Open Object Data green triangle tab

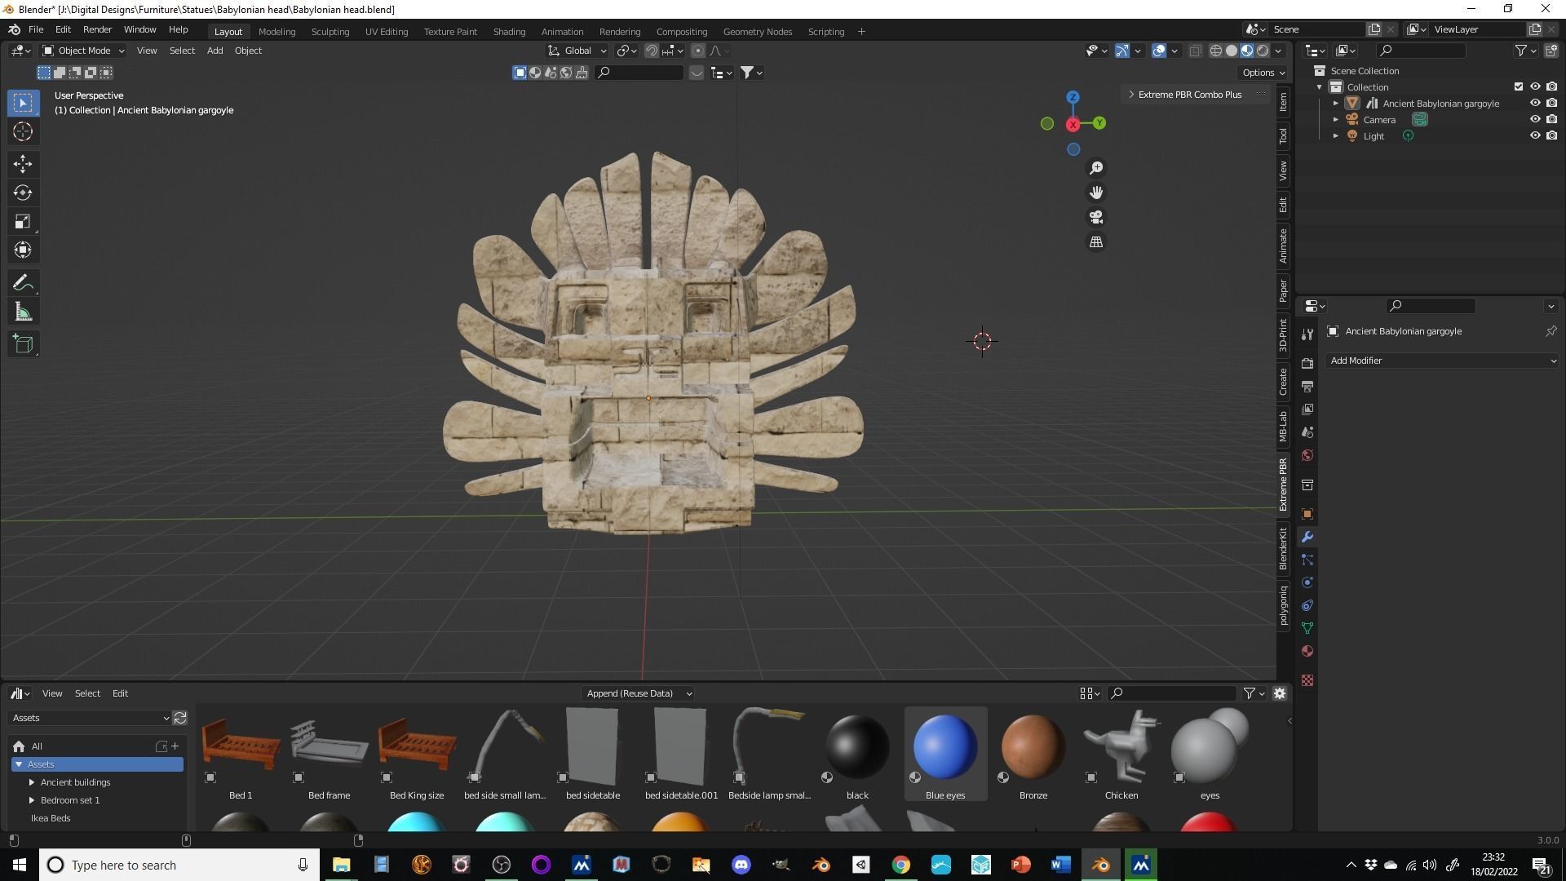1307,628
